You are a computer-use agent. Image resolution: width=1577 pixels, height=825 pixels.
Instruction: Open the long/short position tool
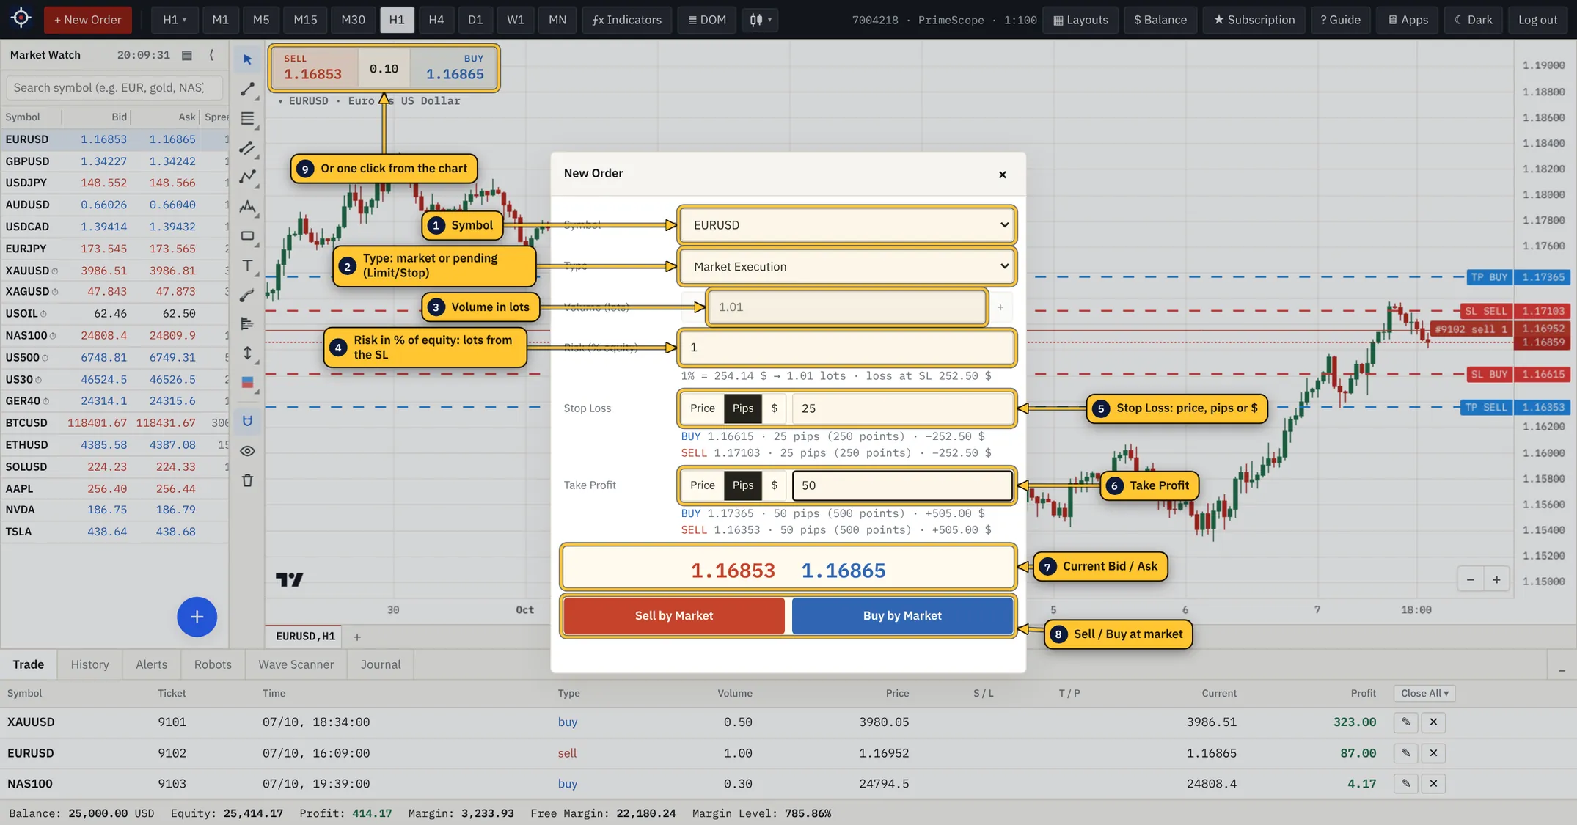247,383
